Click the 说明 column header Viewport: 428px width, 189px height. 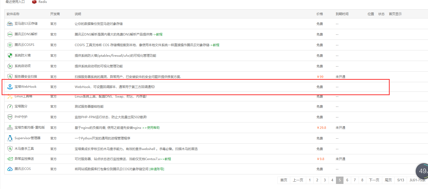(78, 14)
